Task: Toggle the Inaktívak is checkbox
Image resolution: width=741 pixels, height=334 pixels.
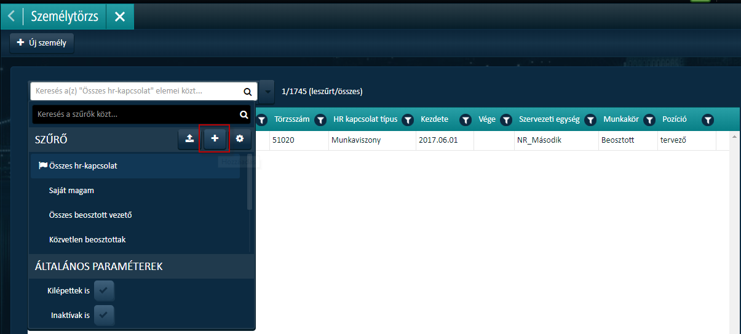Action: coord(104,316)
